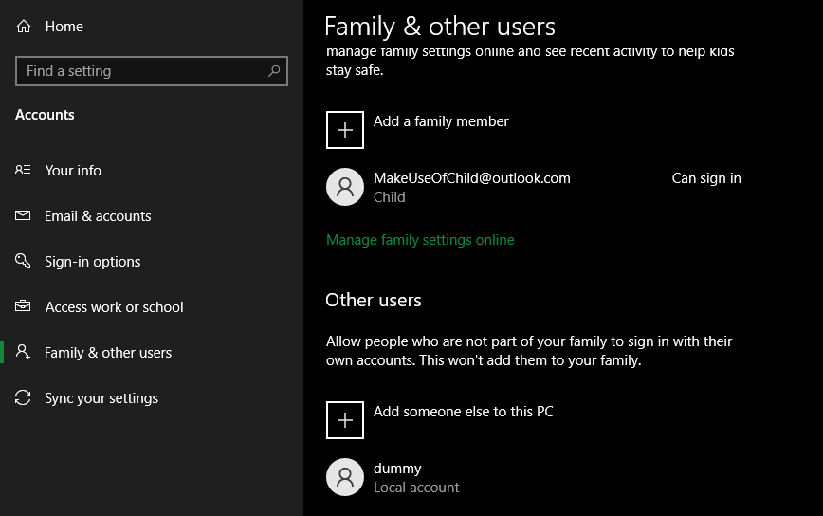This screenshot has height=516, width=823.
Task: Click the Find a setting search box
Action: pyautogui.click(x=151, y=71)
